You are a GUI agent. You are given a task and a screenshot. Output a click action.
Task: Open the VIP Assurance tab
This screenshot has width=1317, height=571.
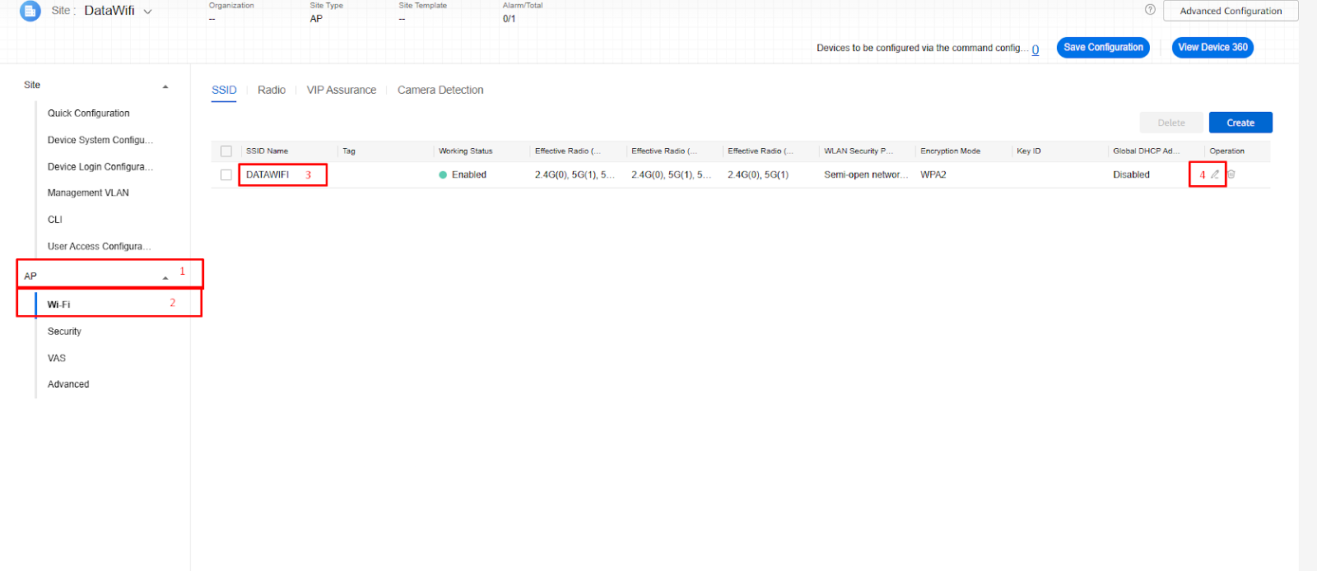coord(342,90)
